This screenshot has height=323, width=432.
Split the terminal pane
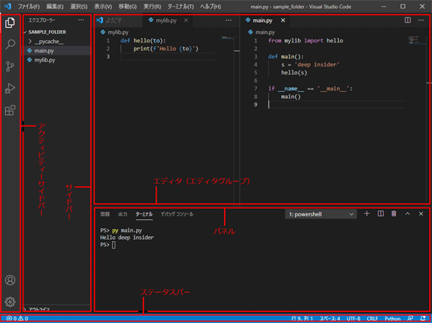381,213
